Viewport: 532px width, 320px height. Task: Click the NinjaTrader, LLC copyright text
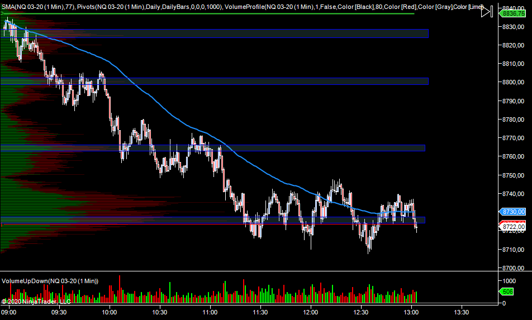tap(36, 302)
